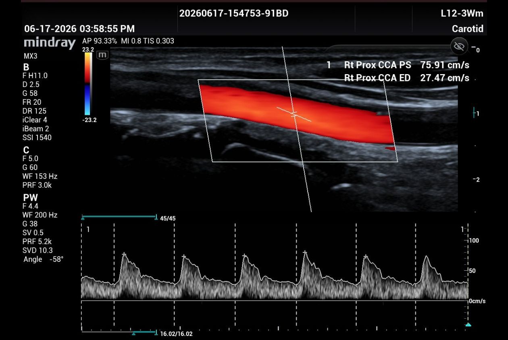Click the color Doppler velocity scale bar
The width and height of the screenshot is (508, 340).
click(88, 84)
